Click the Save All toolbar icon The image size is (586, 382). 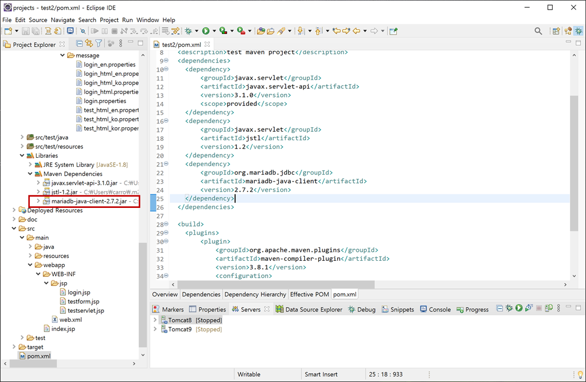[x=35, y=31]
